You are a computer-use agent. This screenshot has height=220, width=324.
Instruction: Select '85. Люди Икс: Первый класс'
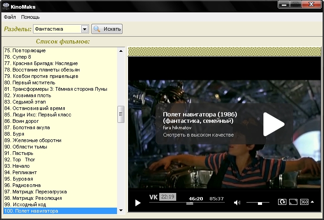pyautogui.click(x=60, y=115)
